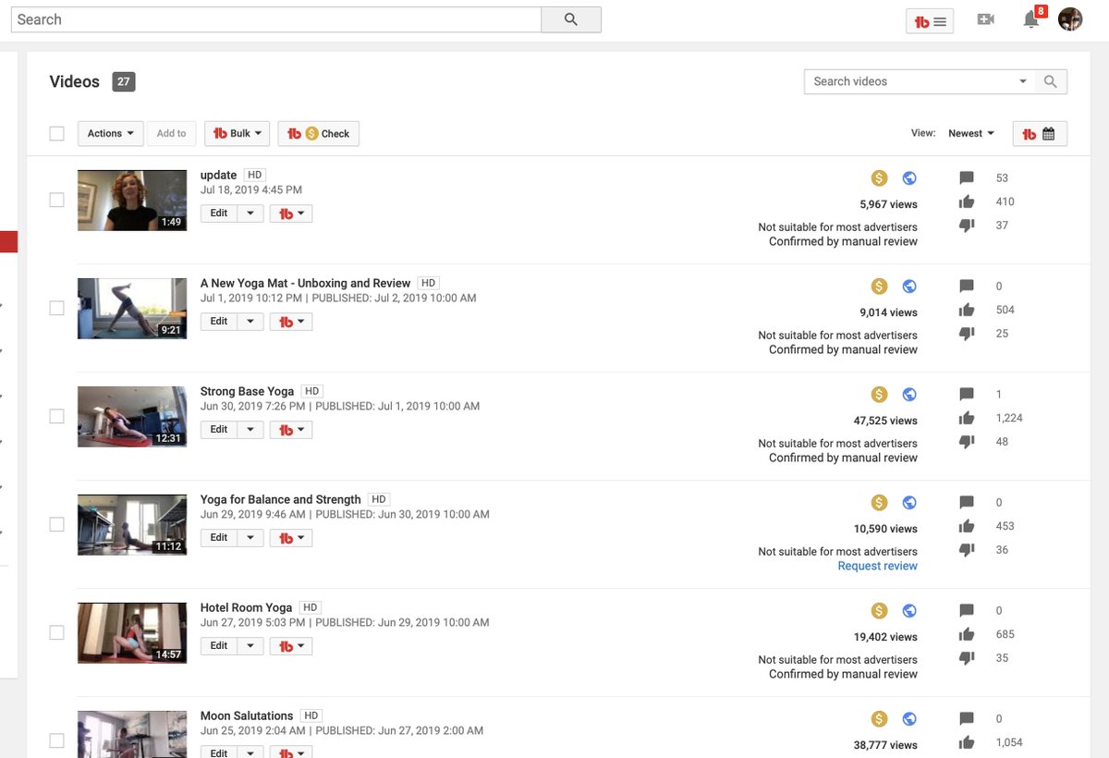Screen dimensions: 1109x758
Task: Open the update video thumbnail
Action: [x=132, y=200]
